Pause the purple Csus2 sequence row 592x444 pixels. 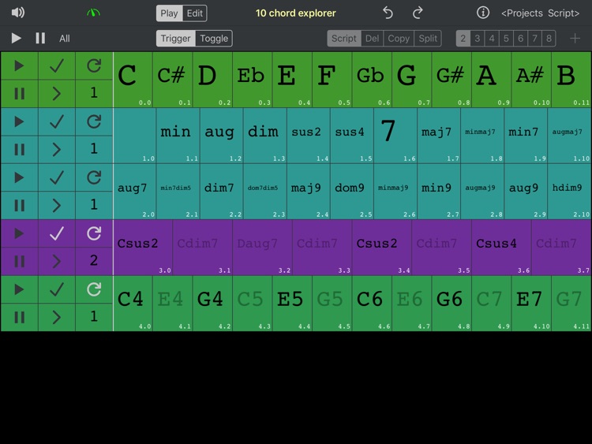[x=19, y=261]
